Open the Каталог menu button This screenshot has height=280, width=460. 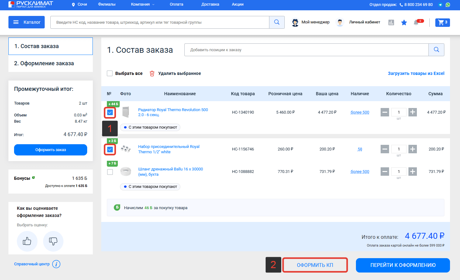click(27, 22)
